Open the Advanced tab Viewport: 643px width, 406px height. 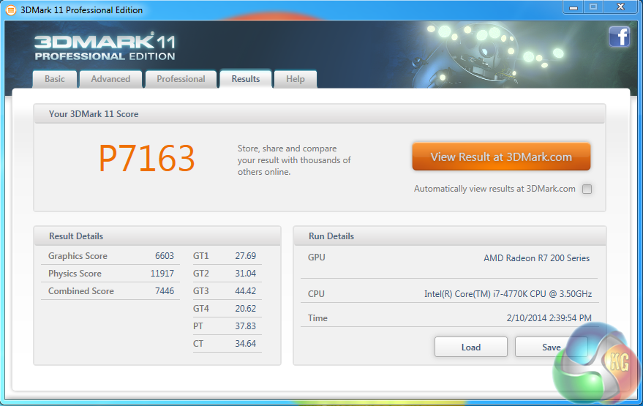tap(110, 79)
